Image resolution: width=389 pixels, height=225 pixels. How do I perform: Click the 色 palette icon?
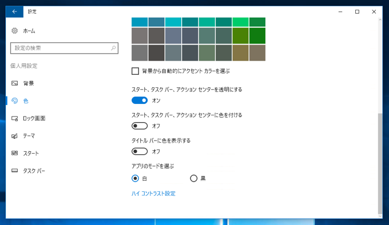tap(15, 101)
